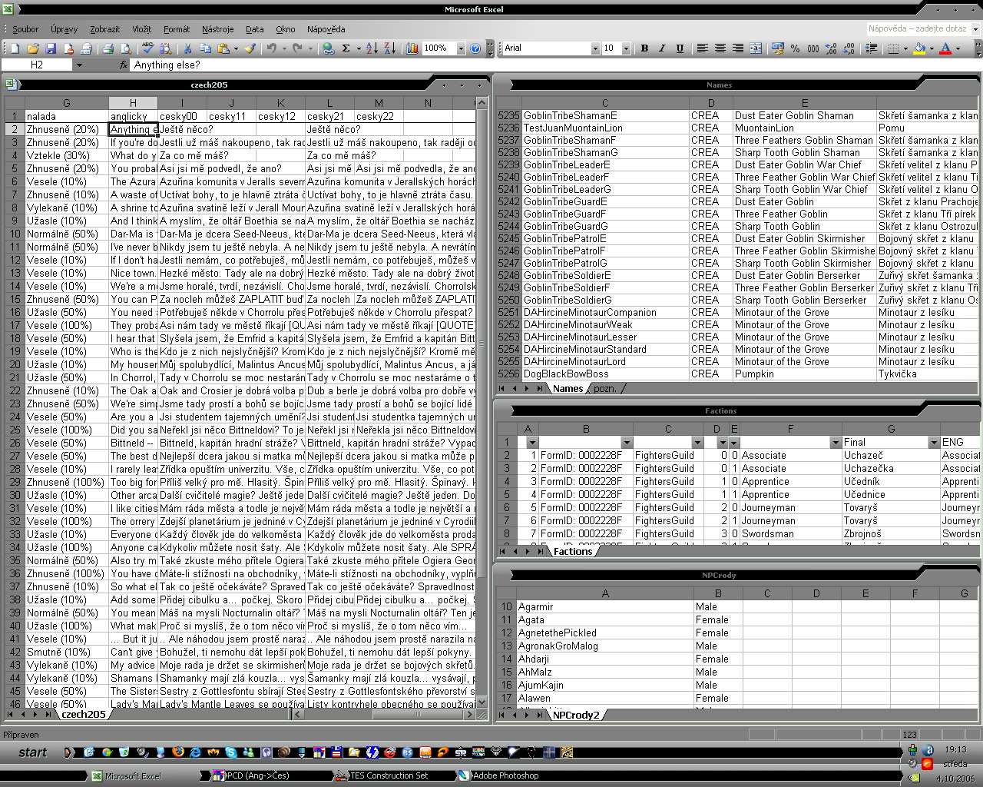Toggle Italic formatting

[662, 48]
